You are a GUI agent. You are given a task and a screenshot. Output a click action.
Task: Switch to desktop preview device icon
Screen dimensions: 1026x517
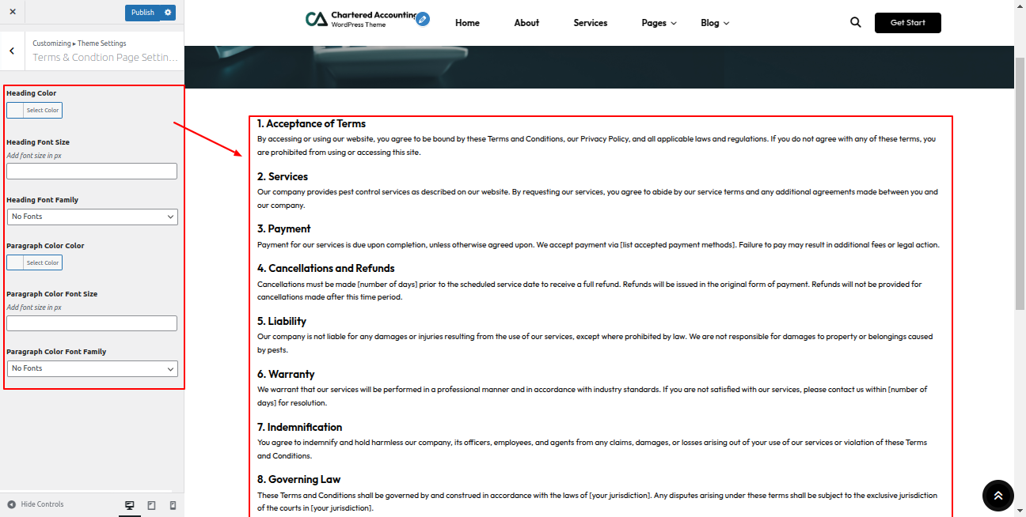[x=130, y=505]
